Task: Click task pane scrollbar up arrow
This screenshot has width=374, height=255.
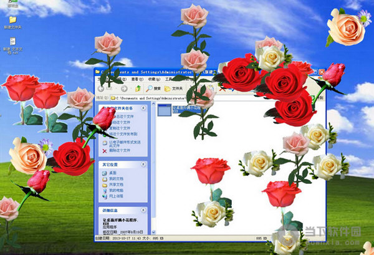Action: (x=153, y=104)
